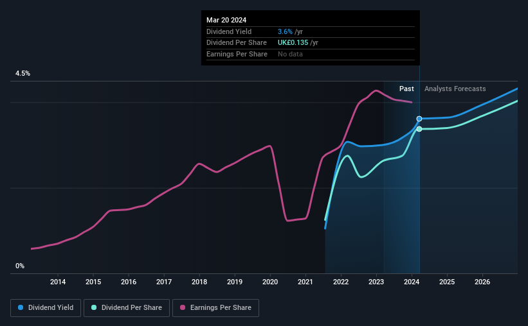Click the Mar 20 2024 tooltip date header
This screenshot has width=528, height=326.
pos(226,20)
